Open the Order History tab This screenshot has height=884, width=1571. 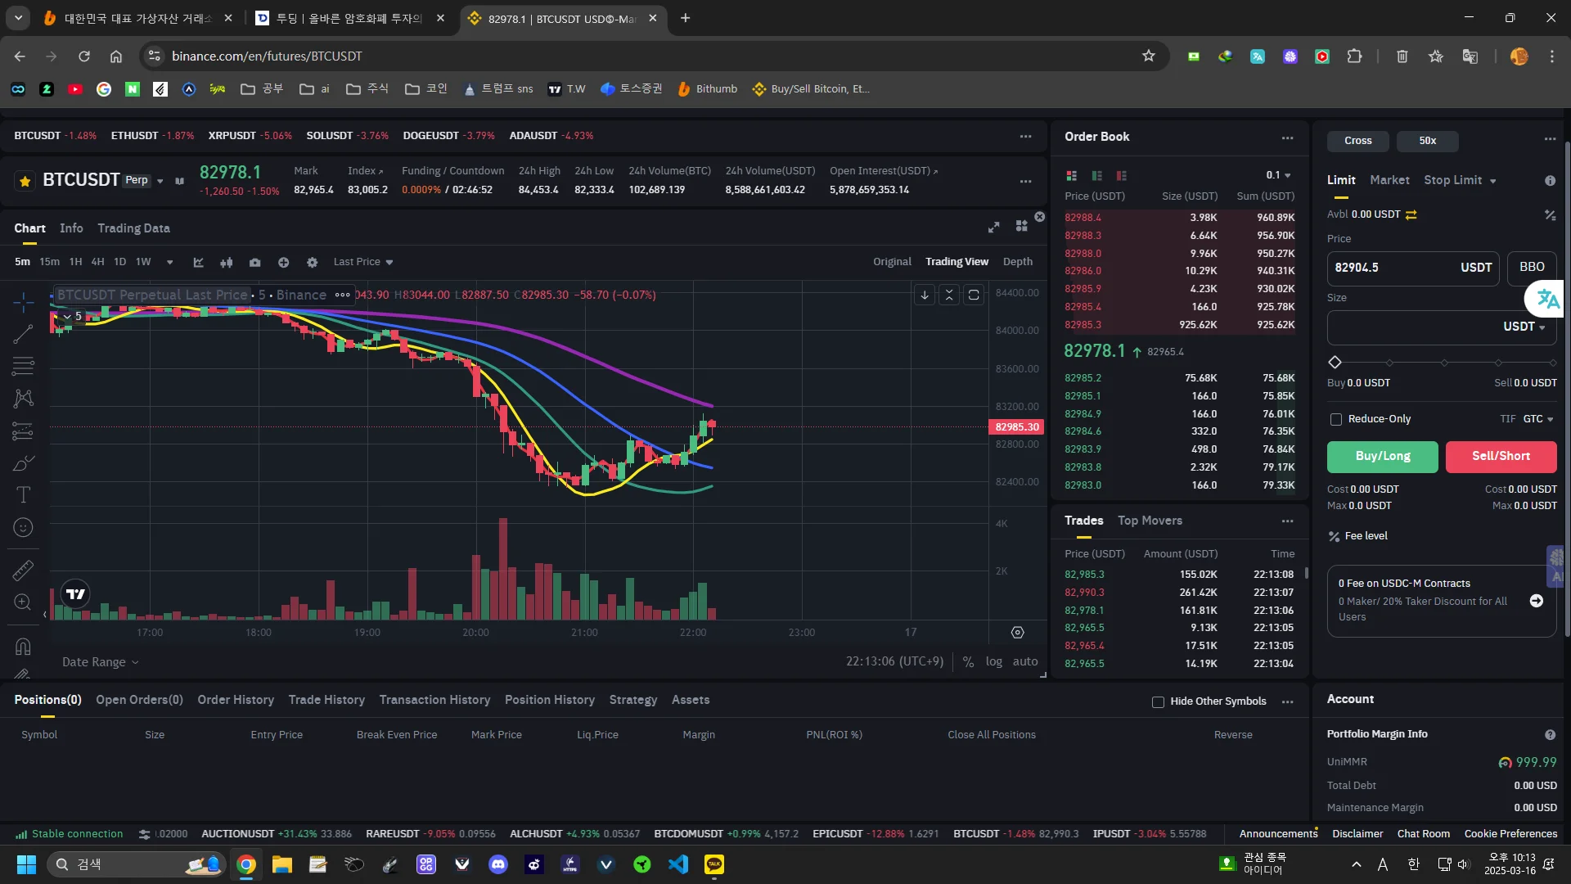coord(236,700)
